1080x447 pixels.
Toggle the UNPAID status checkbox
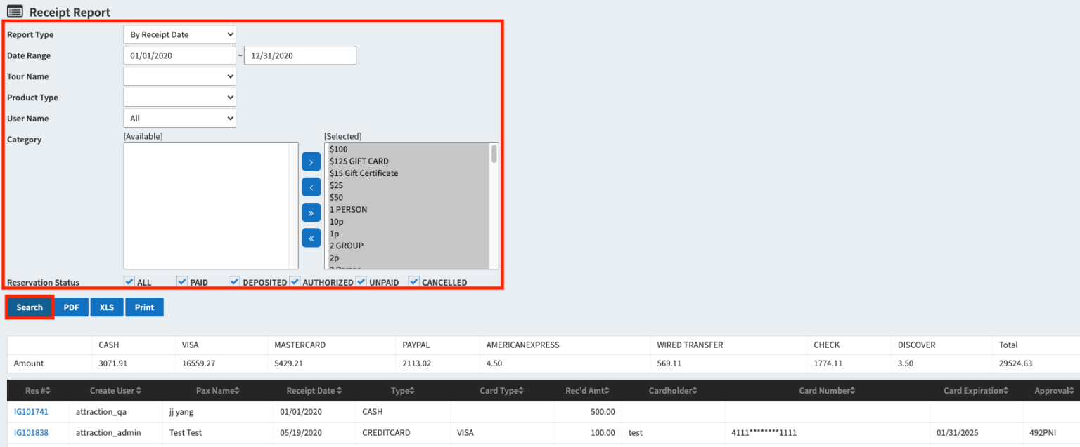pyautogui.click(x=361, y=281)
